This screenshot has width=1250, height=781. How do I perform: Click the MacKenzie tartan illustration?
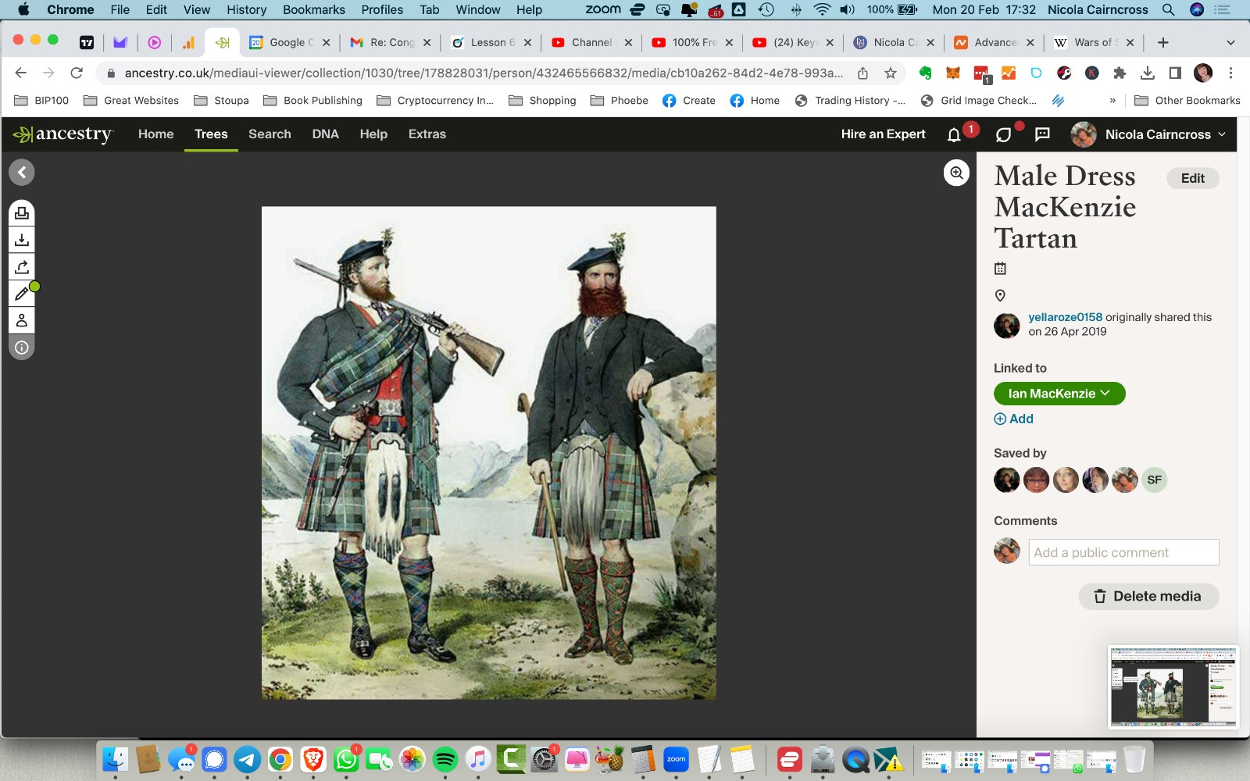488,453
